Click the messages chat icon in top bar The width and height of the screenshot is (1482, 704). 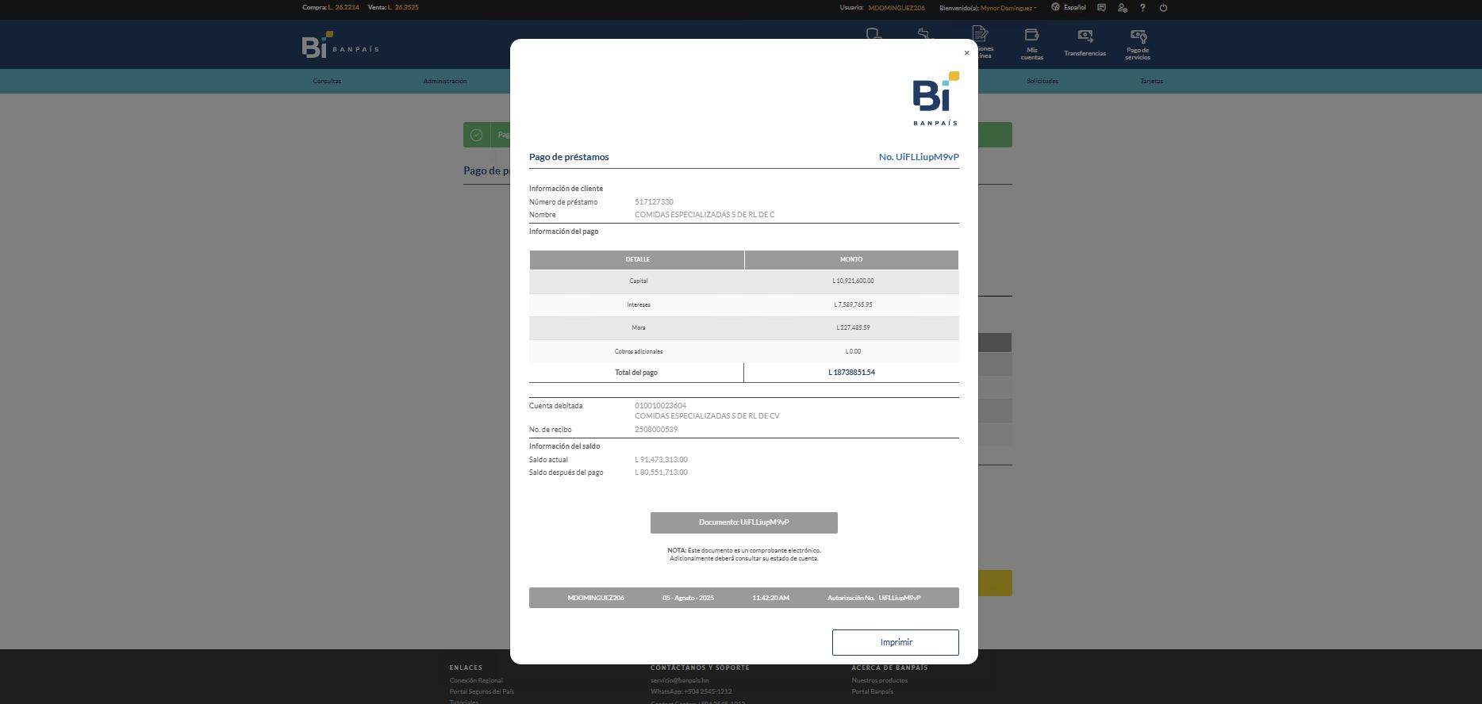(1101, 8)
